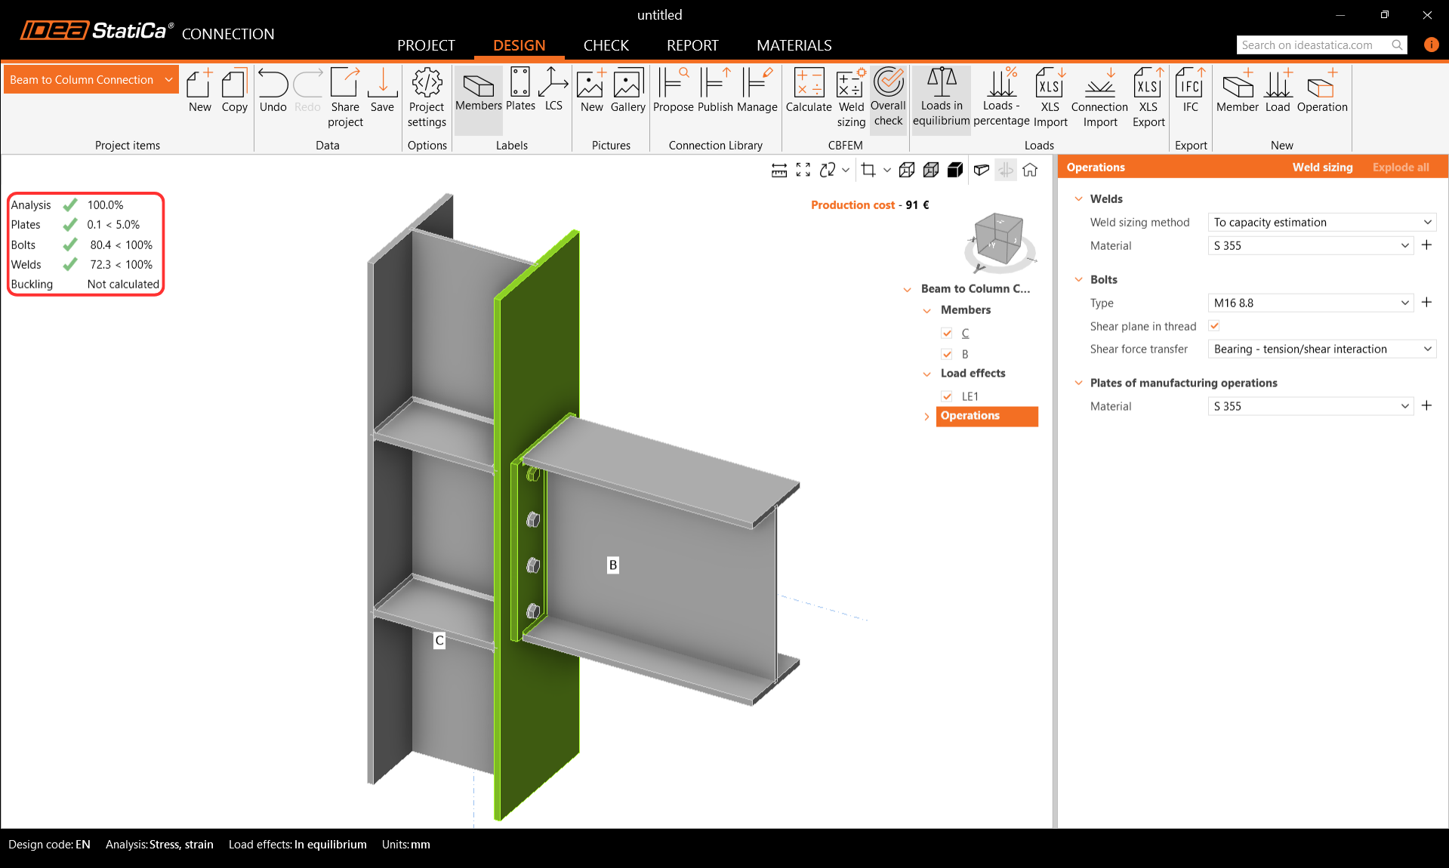This screenshot has height=868, width=1449.
Task: Open the PROJECT tab
Action: tap(426, 45)
